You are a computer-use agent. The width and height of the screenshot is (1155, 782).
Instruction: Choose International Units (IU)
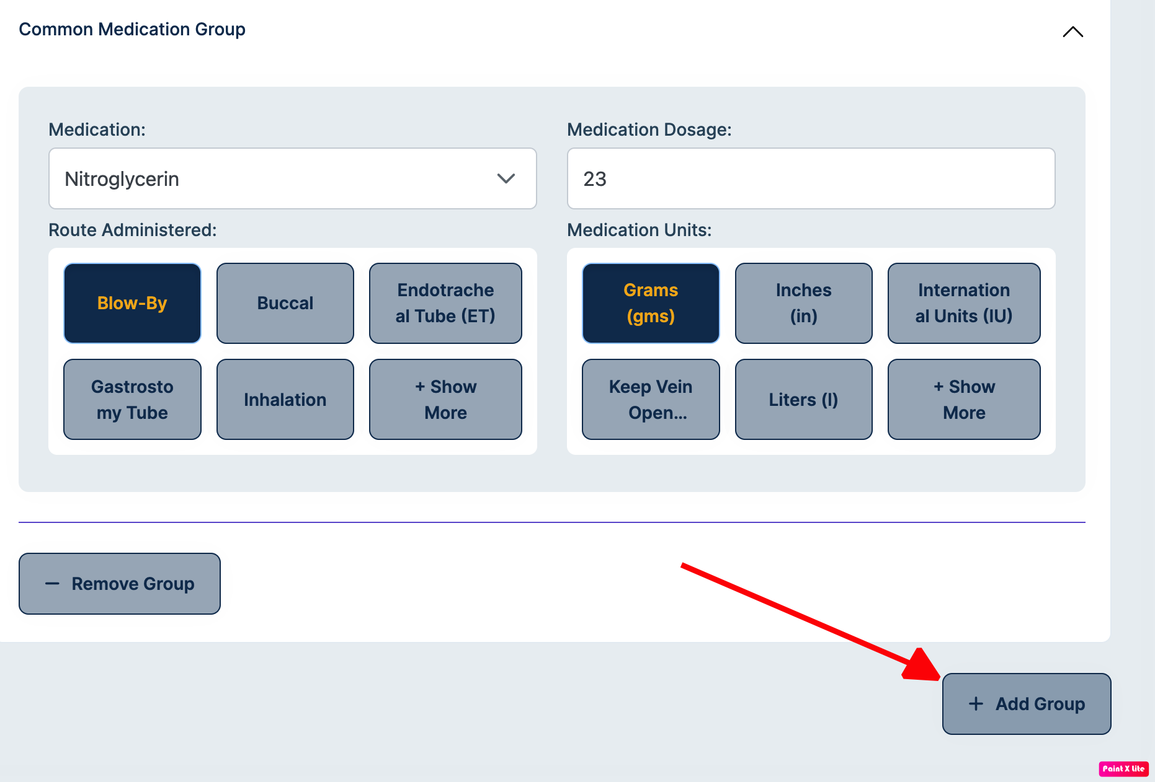(963, 303)
